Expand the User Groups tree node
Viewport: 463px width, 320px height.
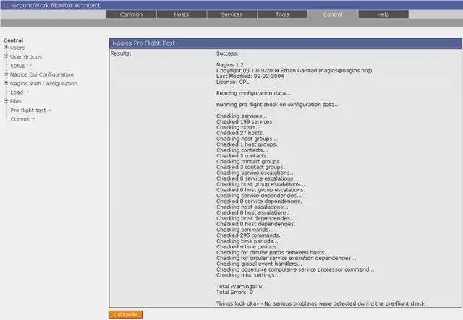[x=6, y=56]
